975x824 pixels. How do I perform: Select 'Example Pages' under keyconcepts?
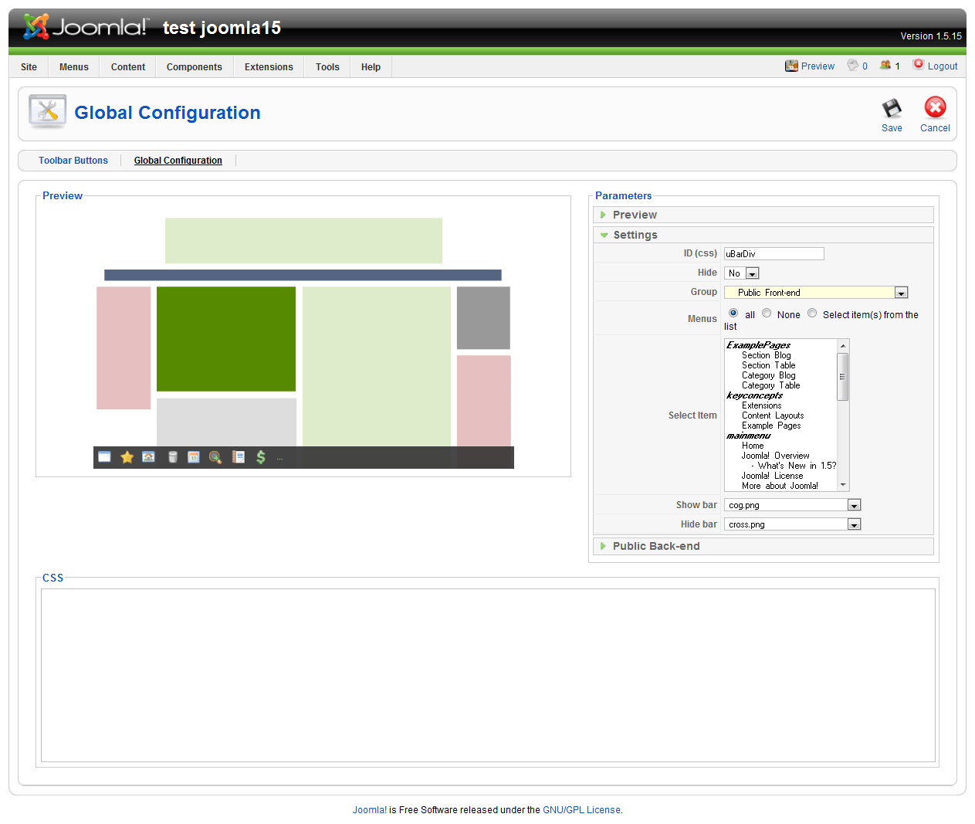coord(771,426)
